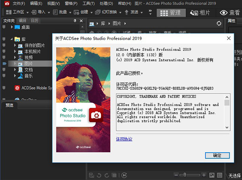Toggle easy-select marker beside 视频
Image resolution: width=242 pixels, height=180 pixels.
pos(4,57)
